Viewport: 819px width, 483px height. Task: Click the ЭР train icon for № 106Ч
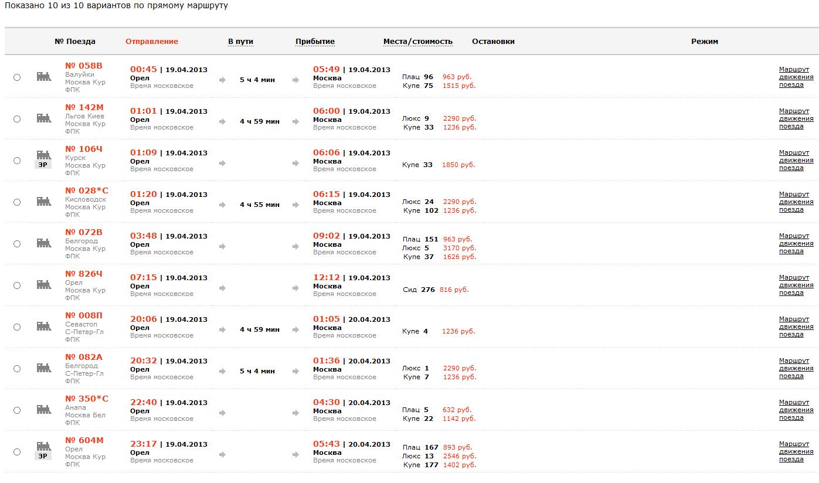pyautogui.click(x=43, y=159)
